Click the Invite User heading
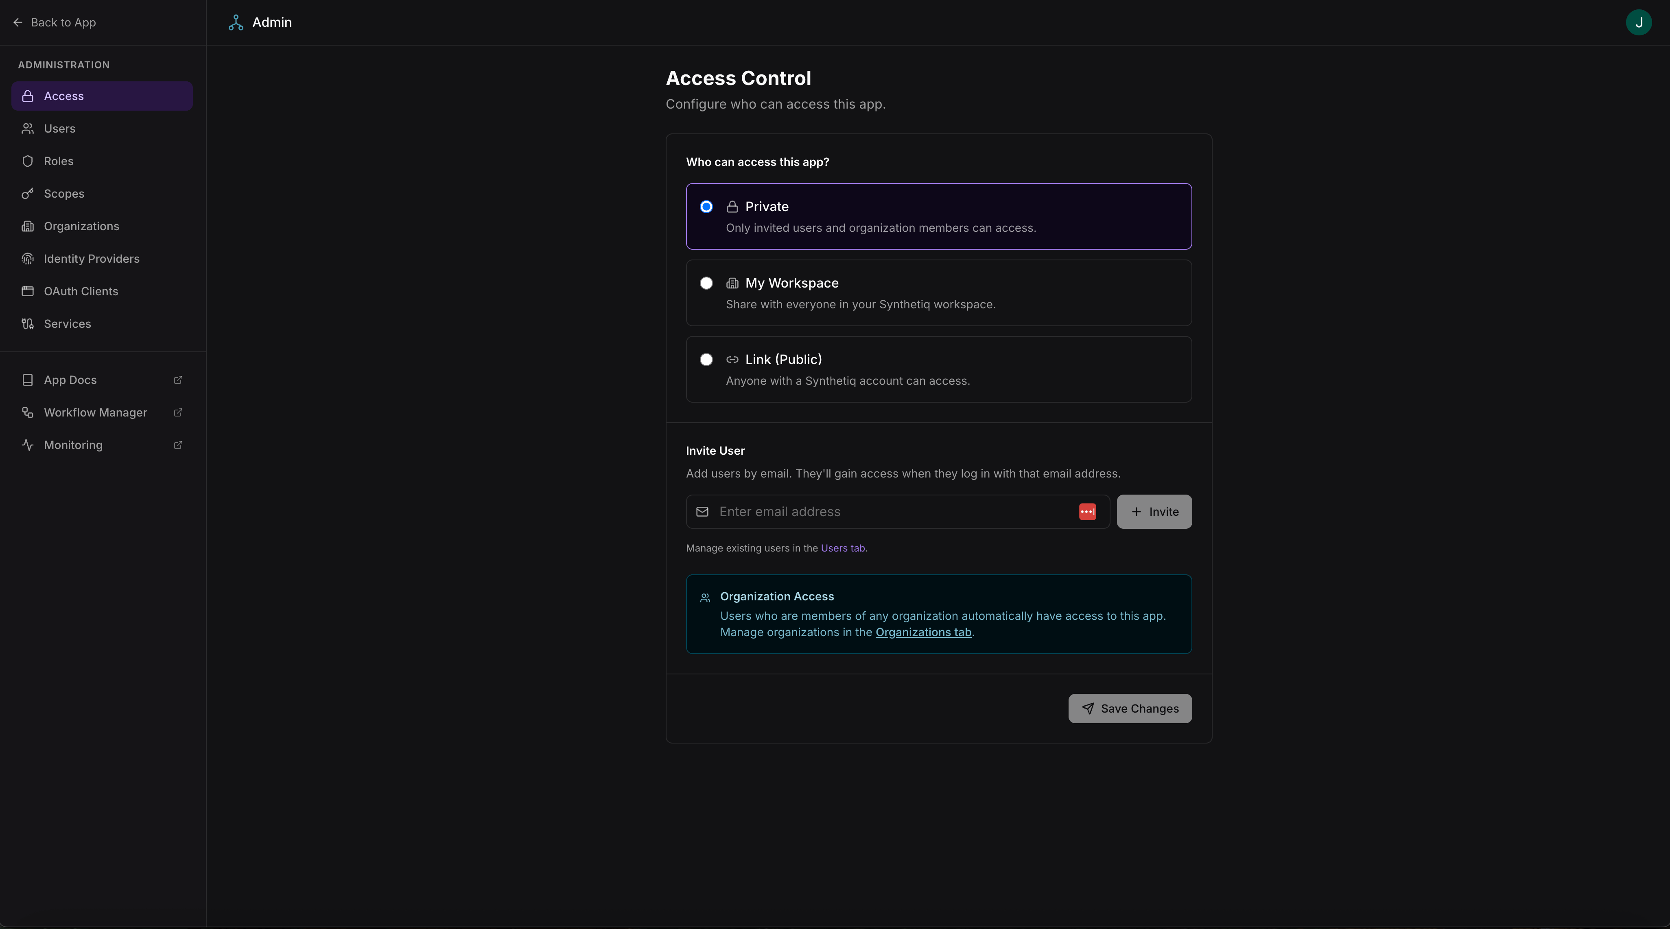The width and height of the screenshot is (1670, 929). coord(715,451)
